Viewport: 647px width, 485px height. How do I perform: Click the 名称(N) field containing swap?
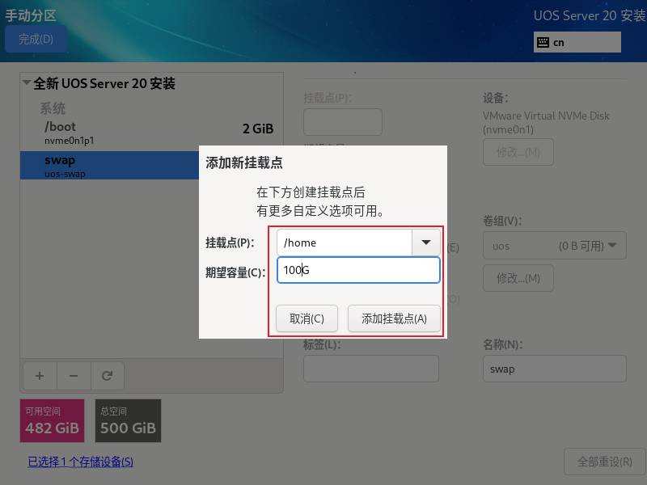point(555,369)
